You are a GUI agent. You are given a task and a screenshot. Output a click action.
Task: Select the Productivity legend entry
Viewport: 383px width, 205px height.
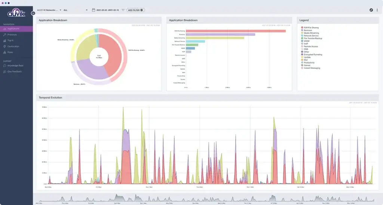pyautogui.click(x=308, y=62)
